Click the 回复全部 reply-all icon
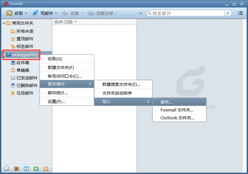This screenshot has height=174, width=248. (x=91, y=13)
